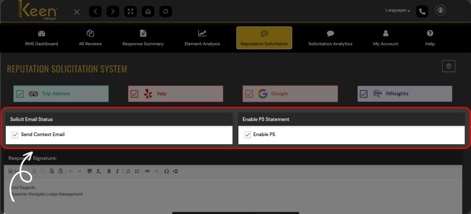The width and height of the screenshot is (471, 214).
Task: Click the 'Send Context Email' label
Action: click(x=43, y=134)
